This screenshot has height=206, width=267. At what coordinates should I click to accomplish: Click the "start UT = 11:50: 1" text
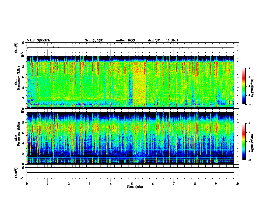click(x=163, y=40)
